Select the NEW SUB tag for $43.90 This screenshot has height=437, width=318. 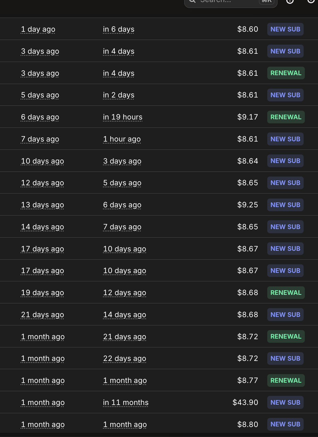coord(285,402)
